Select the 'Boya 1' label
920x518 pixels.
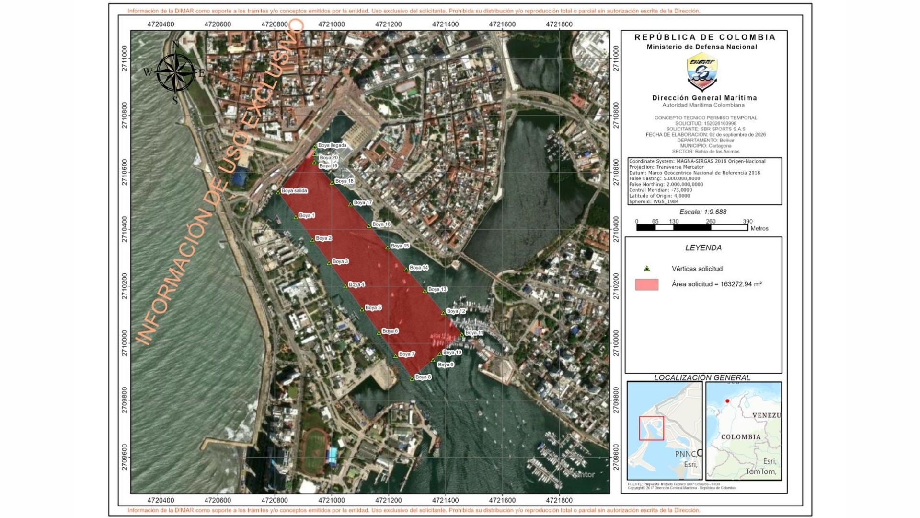pyautogui.click(x=307, y=216)
